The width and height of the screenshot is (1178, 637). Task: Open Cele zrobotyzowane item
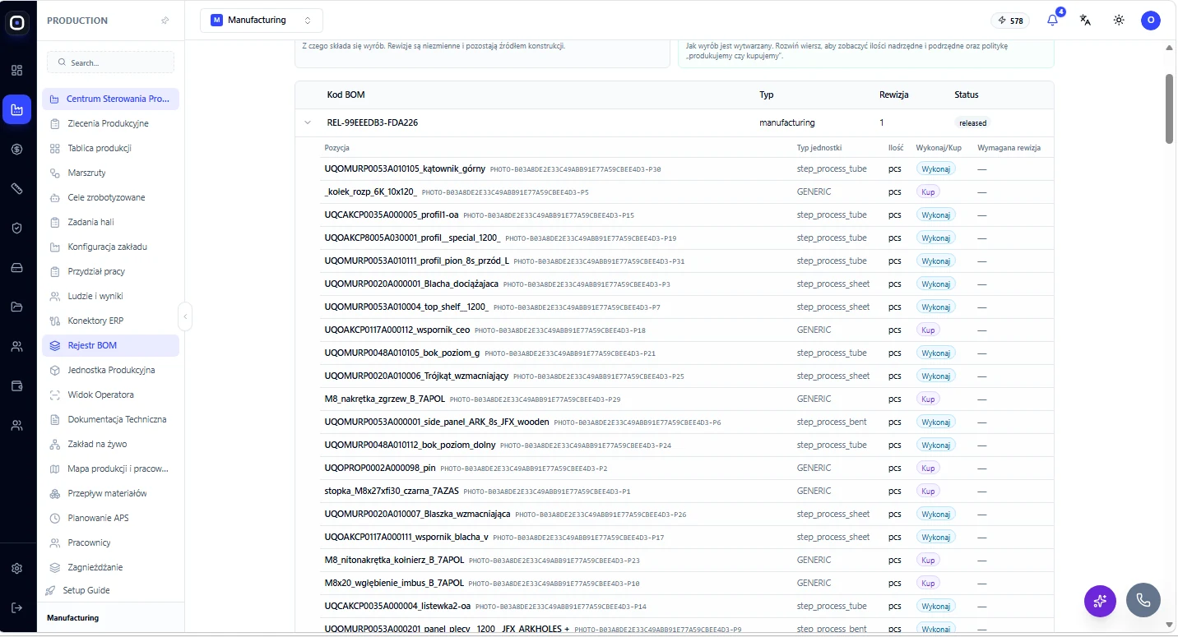pyautogui.click(x=110, y=198)
